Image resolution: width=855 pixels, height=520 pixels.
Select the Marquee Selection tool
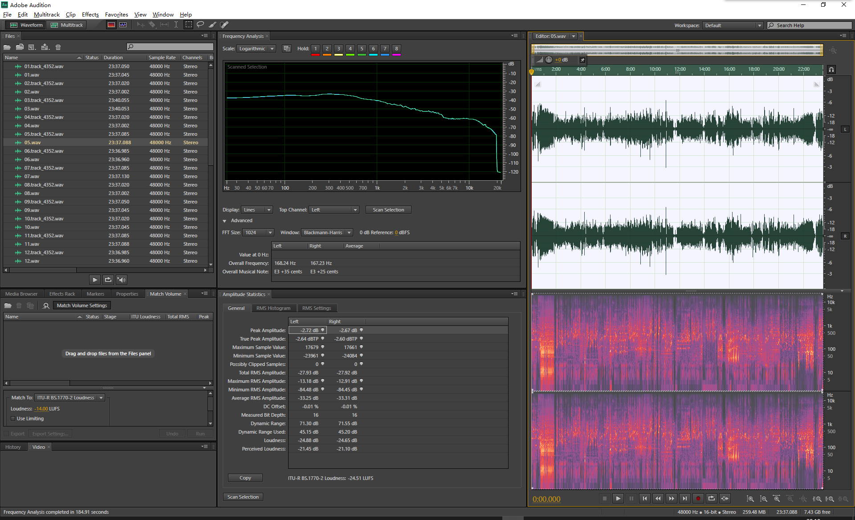[189, 25]
